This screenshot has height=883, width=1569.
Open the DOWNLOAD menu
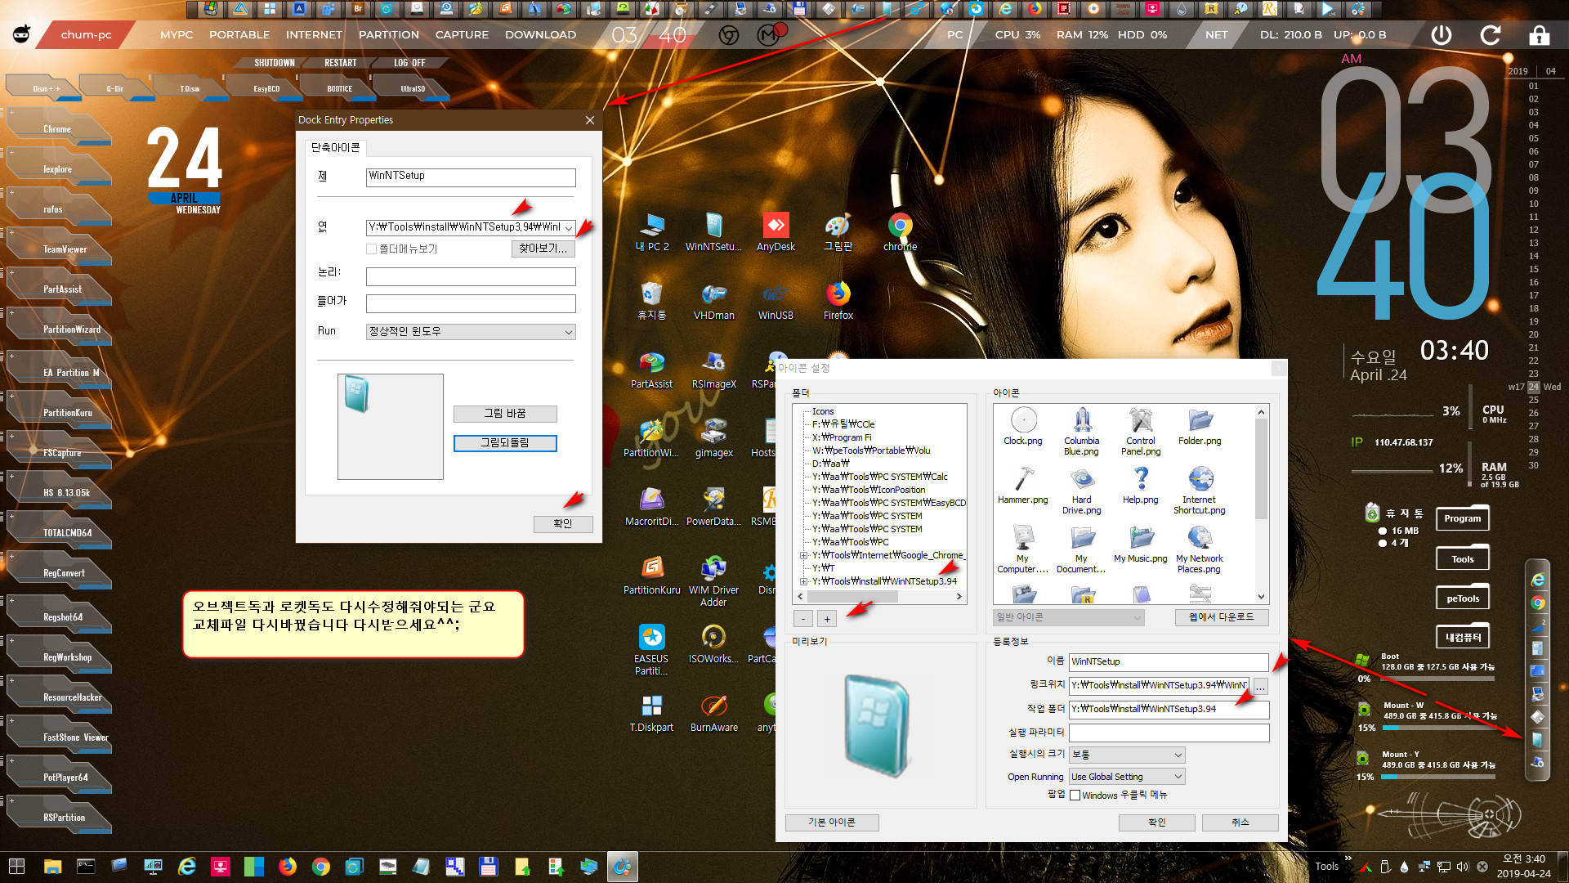pos(540,35)
